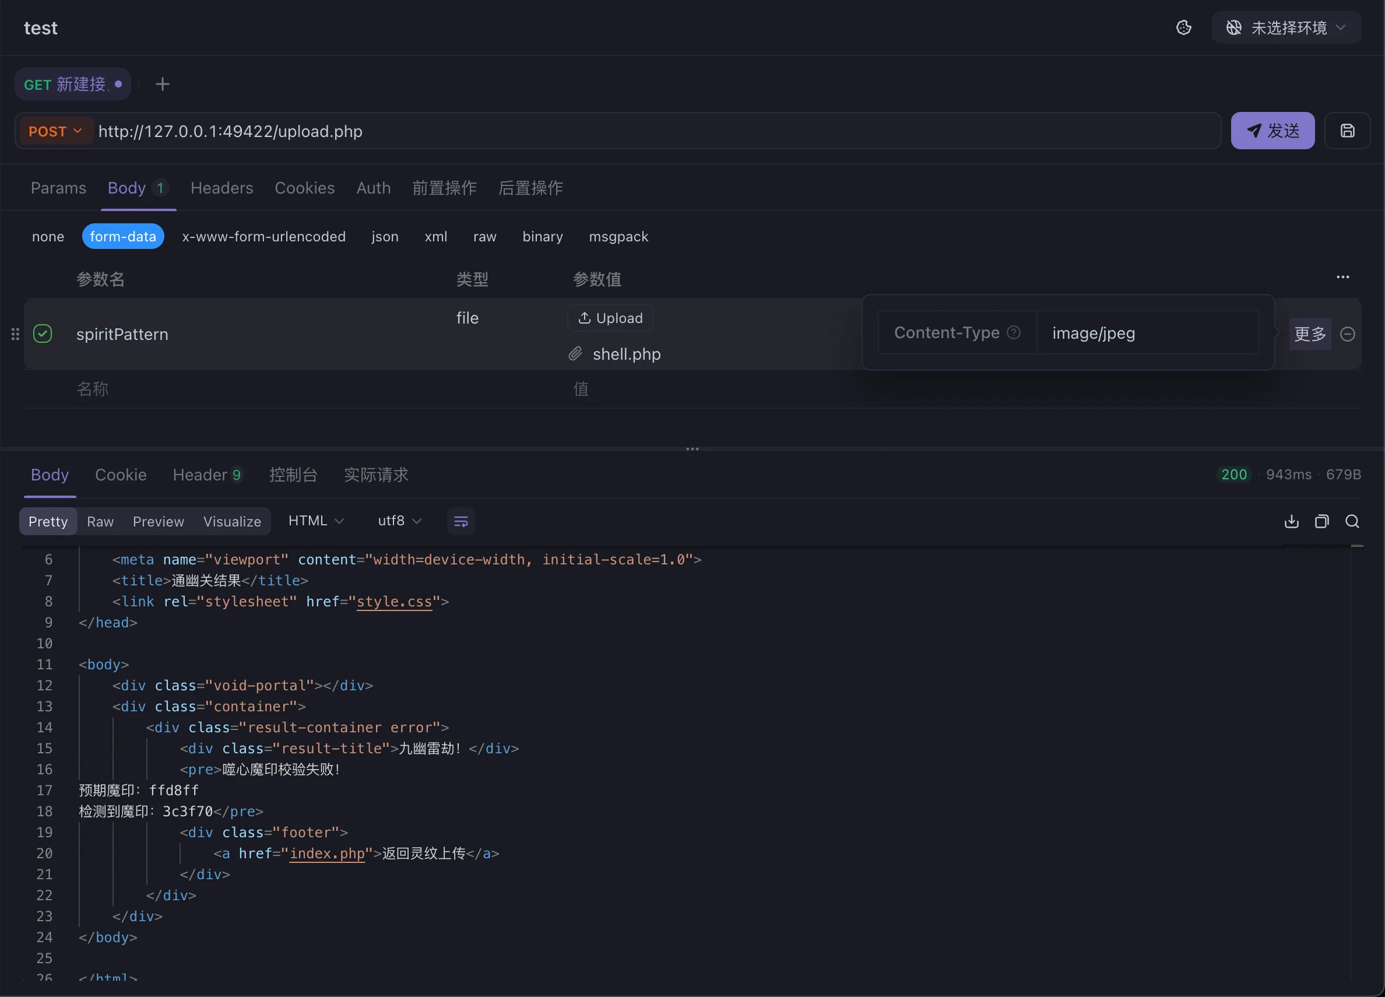The height and width of the screenshot is (997, 1385).
Task: Copy the response content
Action: coord(1321,521)
